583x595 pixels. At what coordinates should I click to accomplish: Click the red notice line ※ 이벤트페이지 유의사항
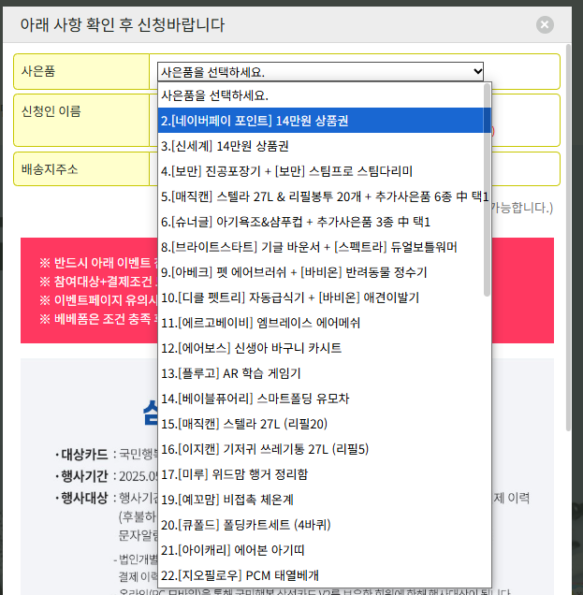(98, 299)
